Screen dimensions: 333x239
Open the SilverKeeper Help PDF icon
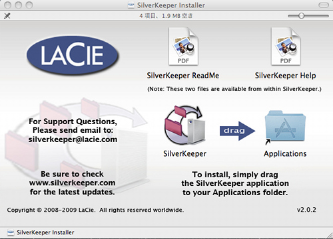286,46
